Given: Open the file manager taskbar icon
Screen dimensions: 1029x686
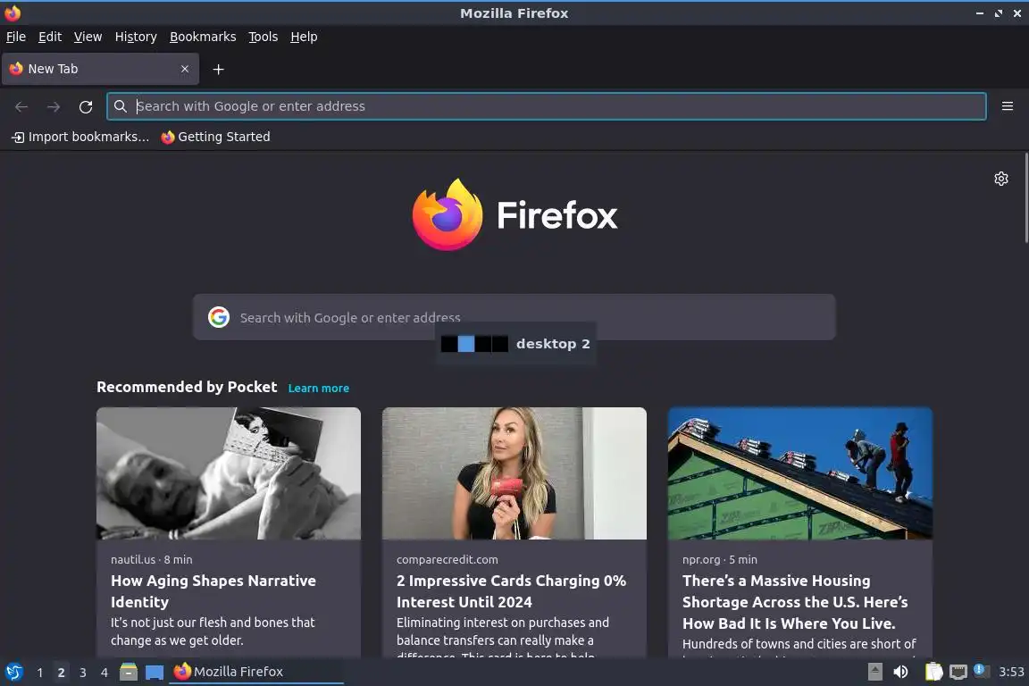Looking at the screenshot, I should (x=129, y=672).
